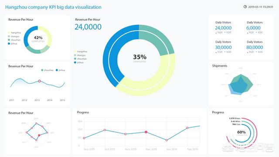The width and height of the screenshot is (279, 157).
Task: Click the 42% completed donut center
Action: tap(38, 39)
